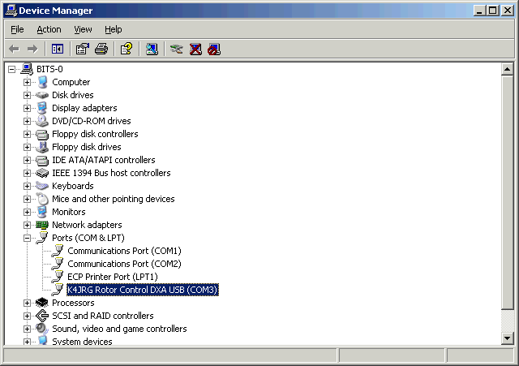Open Properties via the toolbar icon
Image resolution: width=519 pixels, height=366 pixels.
pyautogui.click(x=83, y=49)
